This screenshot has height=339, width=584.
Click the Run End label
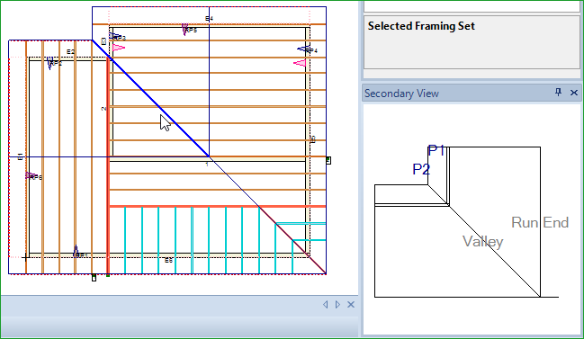tap(540, 222)
